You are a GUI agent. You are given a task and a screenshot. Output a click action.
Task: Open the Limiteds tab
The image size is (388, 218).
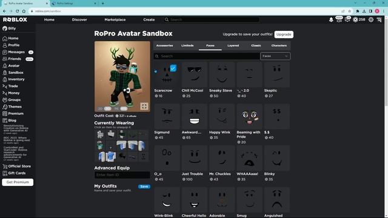tap(187, 46)
